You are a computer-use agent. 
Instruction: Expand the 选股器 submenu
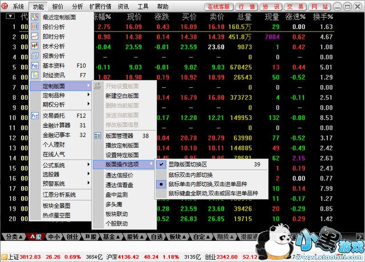[60, 175]
